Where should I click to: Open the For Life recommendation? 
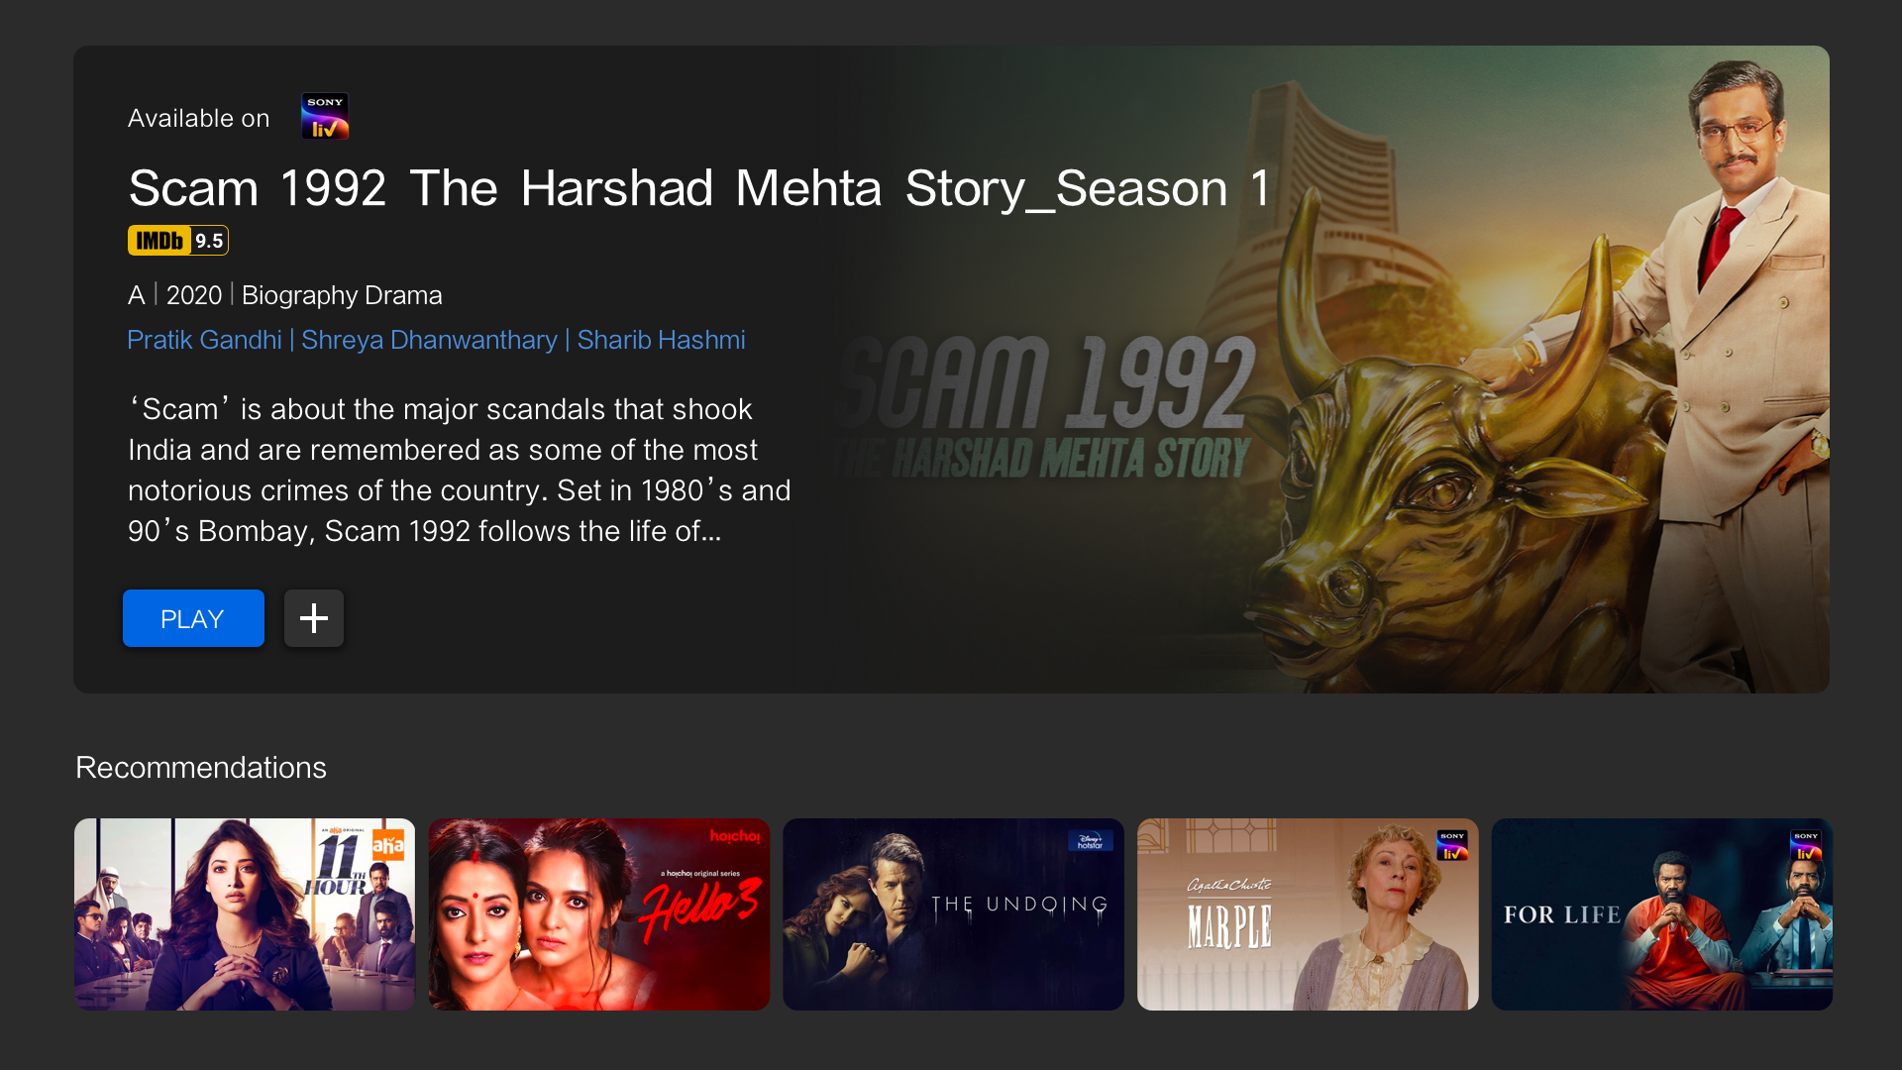(1662, 914)
